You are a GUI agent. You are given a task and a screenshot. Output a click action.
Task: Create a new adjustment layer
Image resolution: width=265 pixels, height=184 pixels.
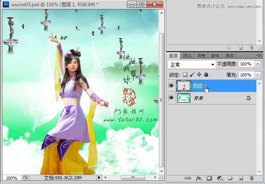(x=220, y=178)
